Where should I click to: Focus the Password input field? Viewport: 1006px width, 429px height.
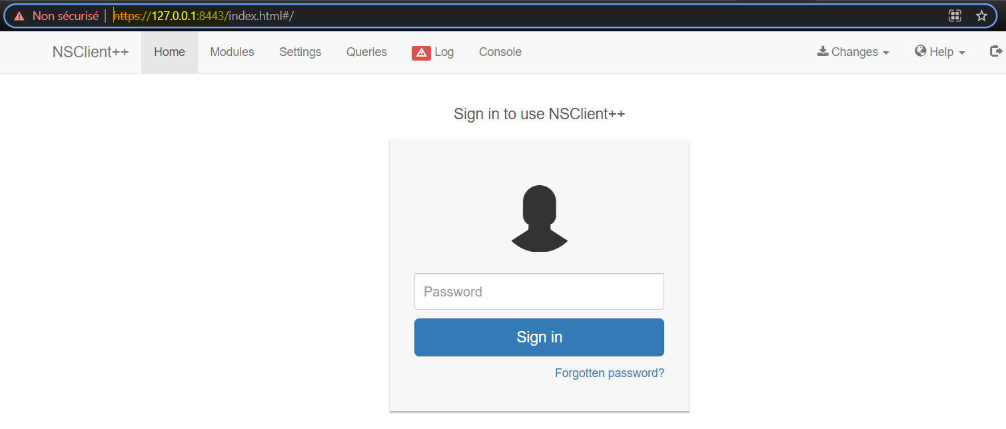point(539,292)
